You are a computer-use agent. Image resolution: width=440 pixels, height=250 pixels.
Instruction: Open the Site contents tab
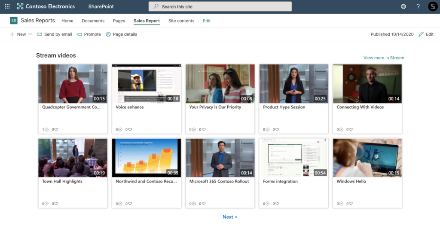181,21
